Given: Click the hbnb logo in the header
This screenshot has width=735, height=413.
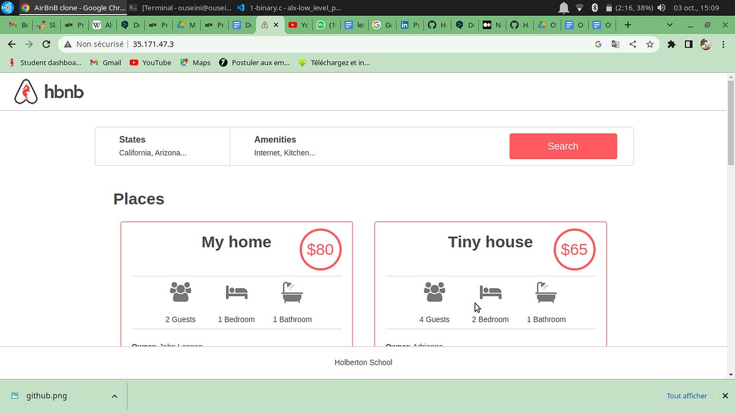Looking at the screenshot, I should click(x=49, y=92).
